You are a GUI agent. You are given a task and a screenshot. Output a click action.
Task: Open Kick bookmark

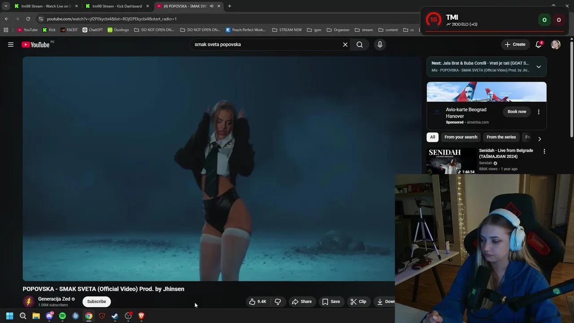pyautogui.click(x=49, y=30)
